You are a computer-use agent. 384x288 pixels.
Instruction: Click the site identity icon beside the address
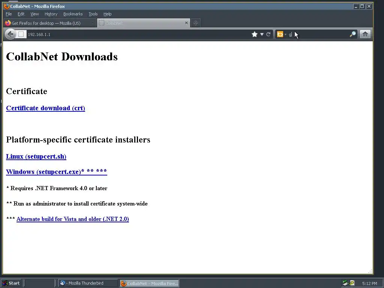(x=21, y=34)
